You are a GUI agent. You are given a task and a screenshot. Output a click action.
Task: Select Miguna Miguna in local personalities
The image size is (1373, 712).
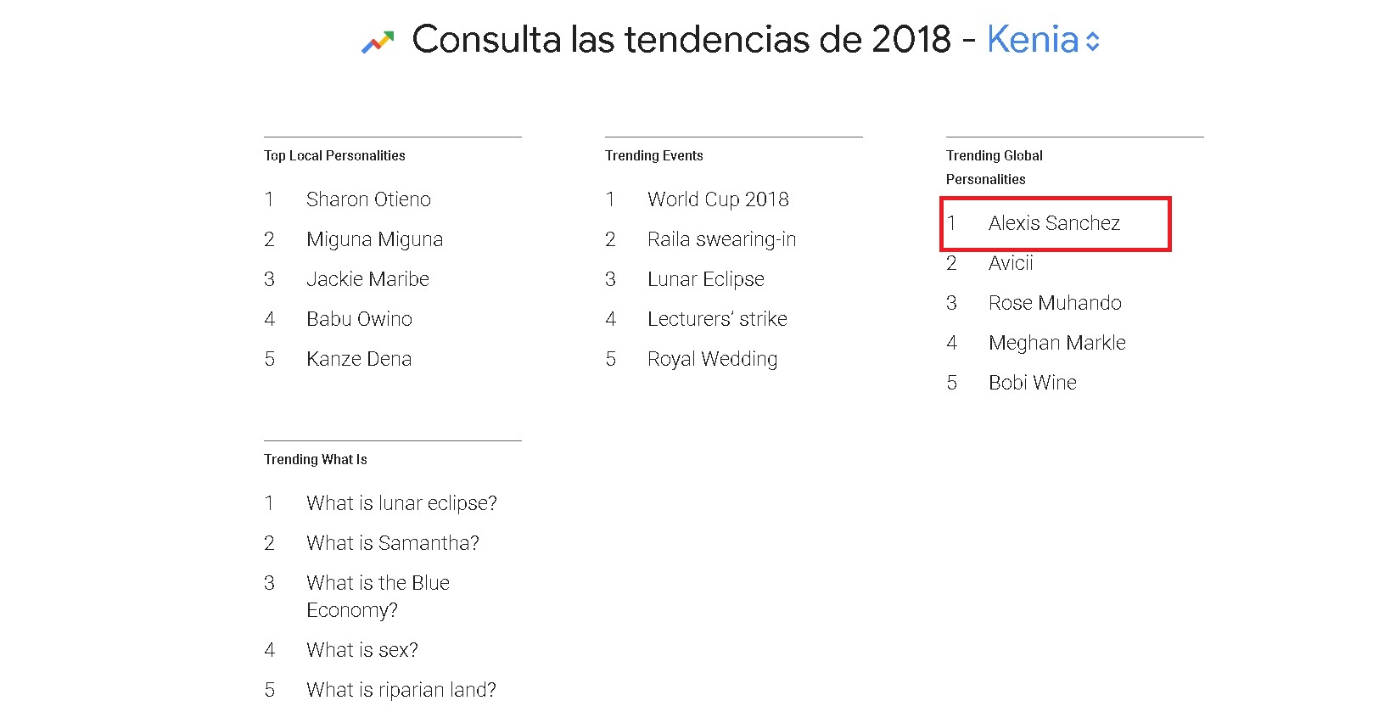[x=374, y=239]
